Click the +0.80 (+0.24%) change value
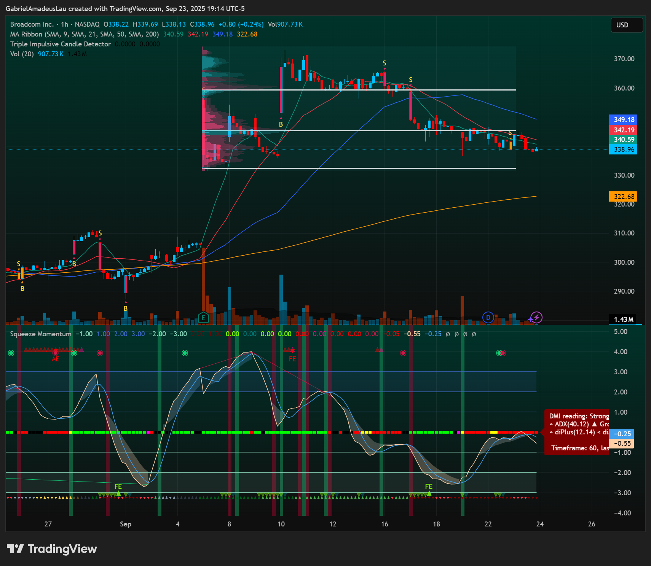This screenshot has height=566, width=651. [x=241, y=24]
